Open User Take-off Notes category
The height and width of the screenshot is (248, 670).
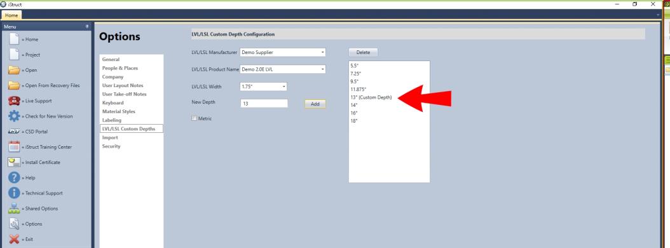(124, 94)
